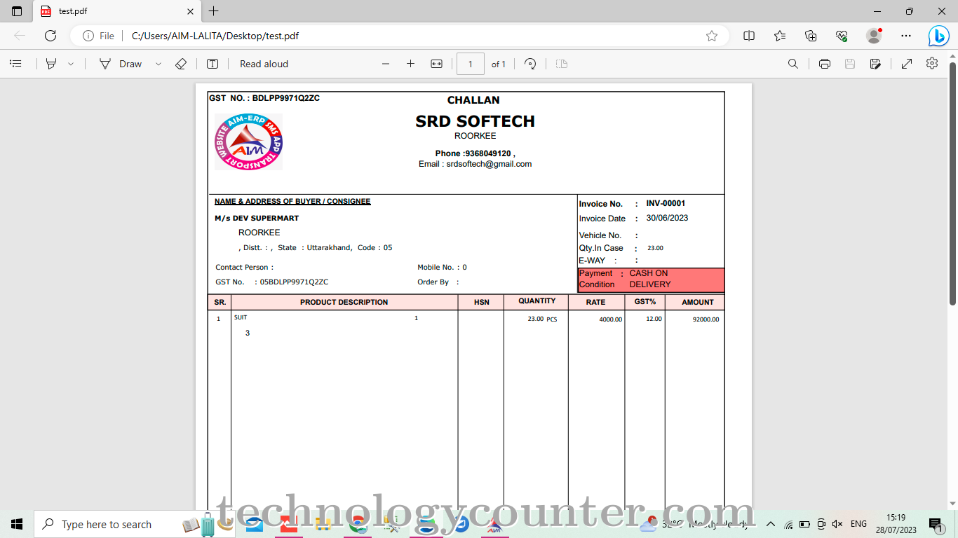Rotate the PDF page
The width and height of the screenshot is (958, 538).
tap(530, 64)
